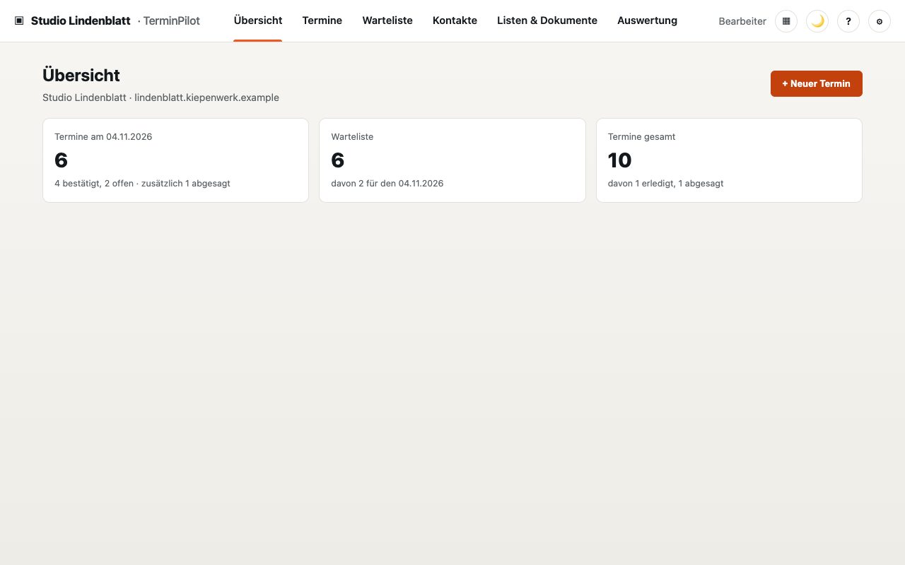Open the grid icon button in header
Viewport: 905px width, 565px height.
[x=786, y=21]
